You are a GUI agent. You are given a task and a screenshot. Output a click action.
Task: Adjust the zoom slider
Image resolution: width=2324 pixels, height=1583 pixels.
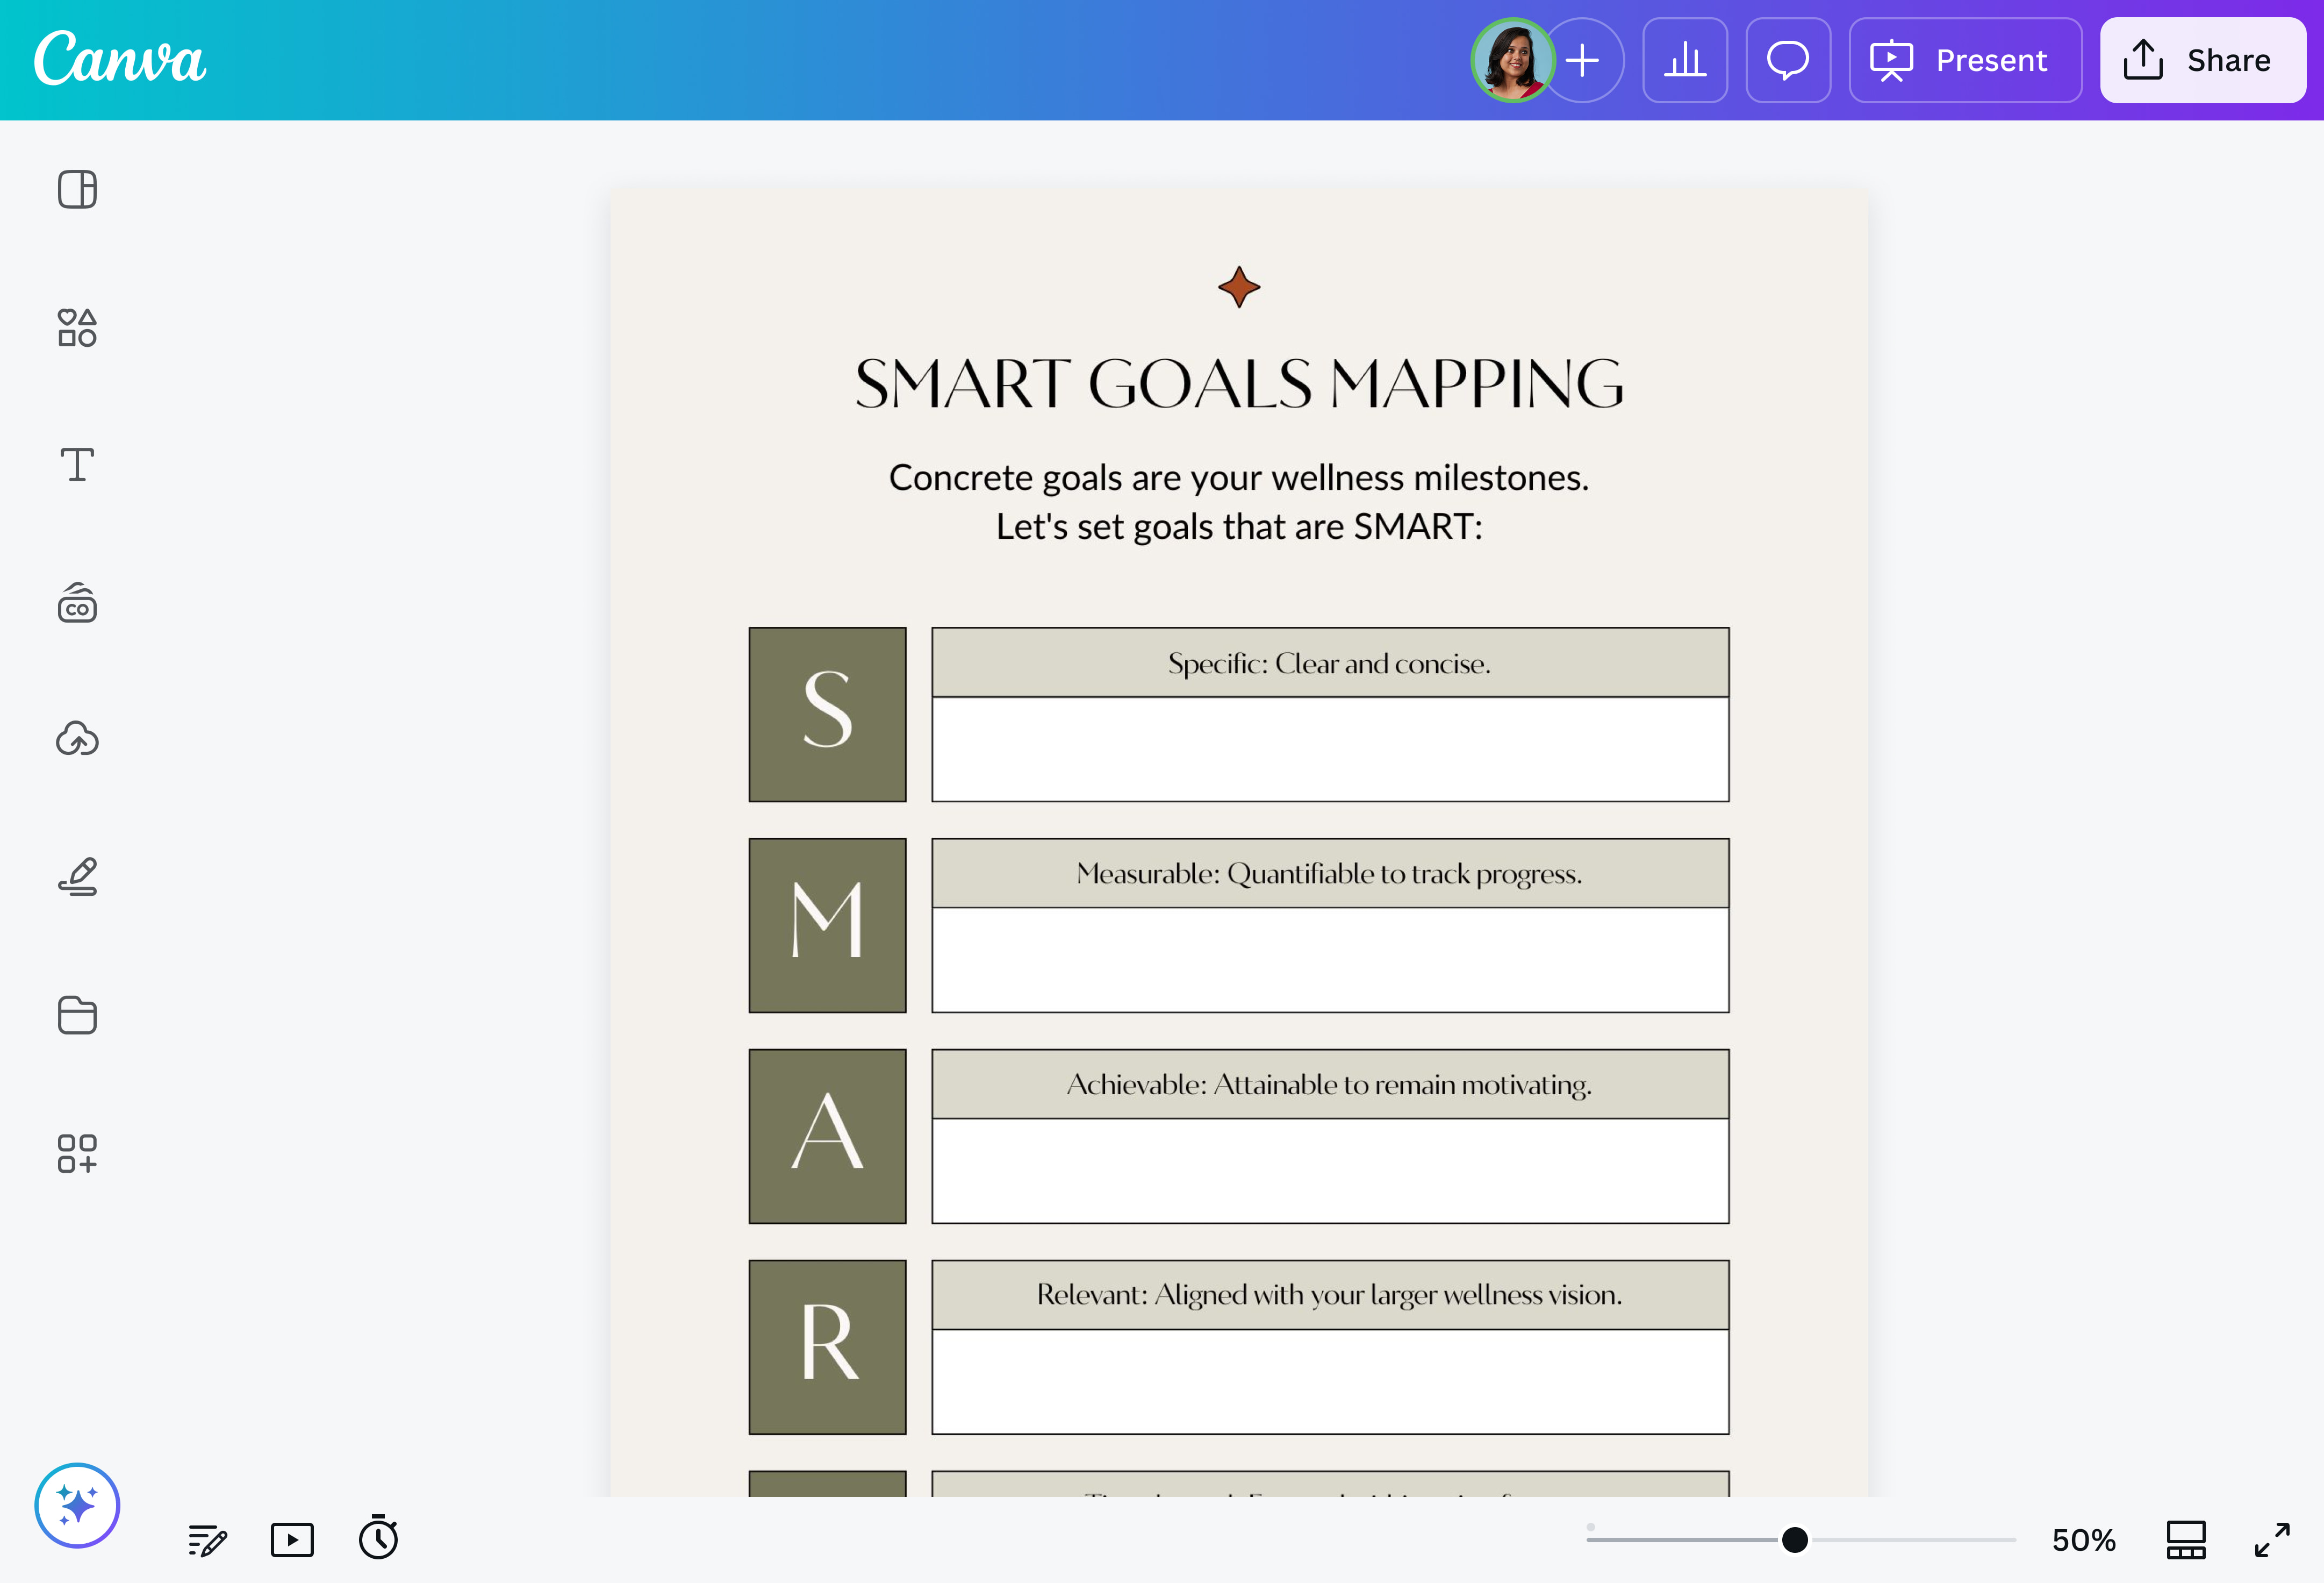click(1795, 1540)
